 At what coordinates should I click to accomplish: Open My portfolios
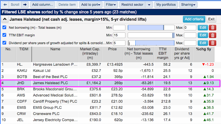coord(166,5)
